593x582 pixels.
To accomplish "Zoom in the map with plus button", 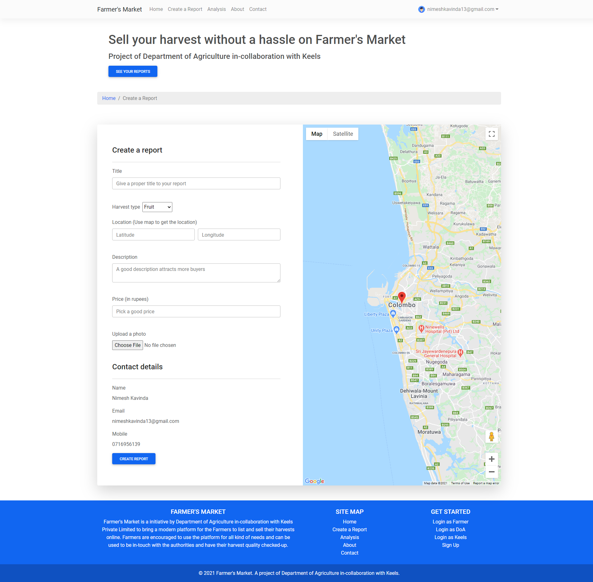I will (x=491, y=459).
